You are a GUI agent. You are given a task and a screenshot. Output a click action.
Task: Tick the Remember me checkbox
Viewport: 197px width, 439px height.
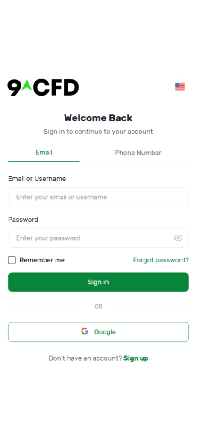coord(12,260)
